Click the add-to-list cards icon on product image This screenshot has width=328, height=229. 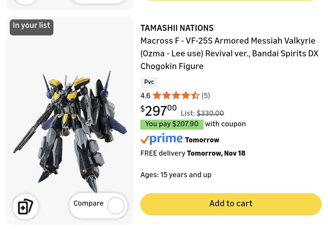point(26,207)
